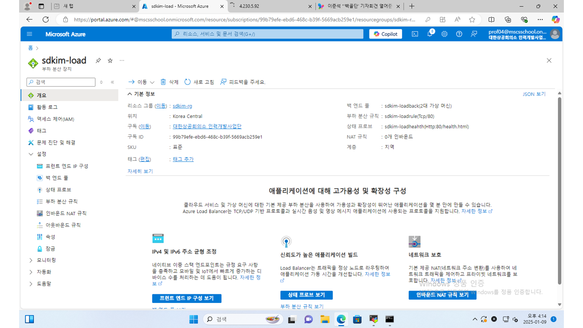Open the feedback icon in the Azure header
Screen dimensions: 583x328
tap(474, 34)
